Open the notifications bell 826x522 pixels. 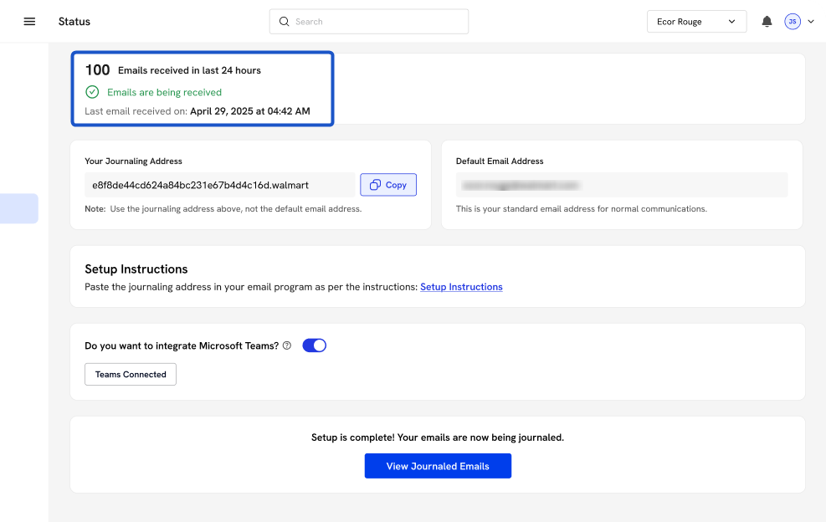[x=767, y=22]
